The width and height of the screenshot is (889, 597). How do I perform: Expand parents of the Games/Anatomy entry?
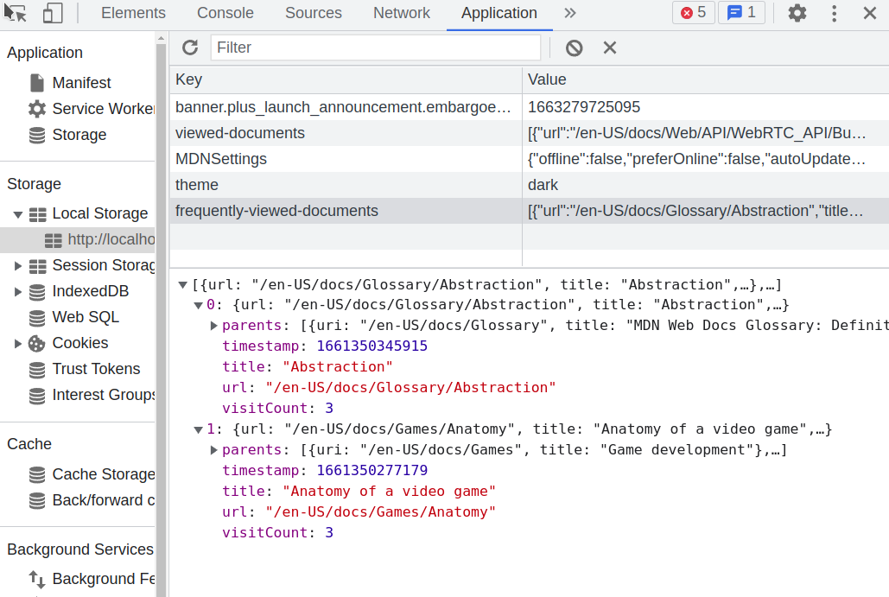(213, 450)
